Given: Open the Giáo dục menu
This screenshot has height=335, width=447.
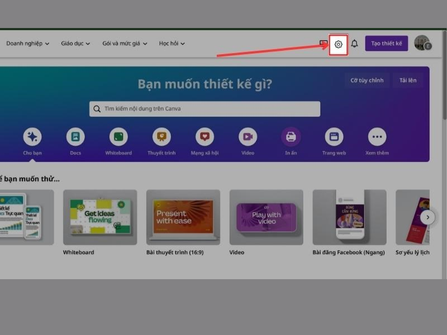Looking at the screenshot, I should (75, 43).
